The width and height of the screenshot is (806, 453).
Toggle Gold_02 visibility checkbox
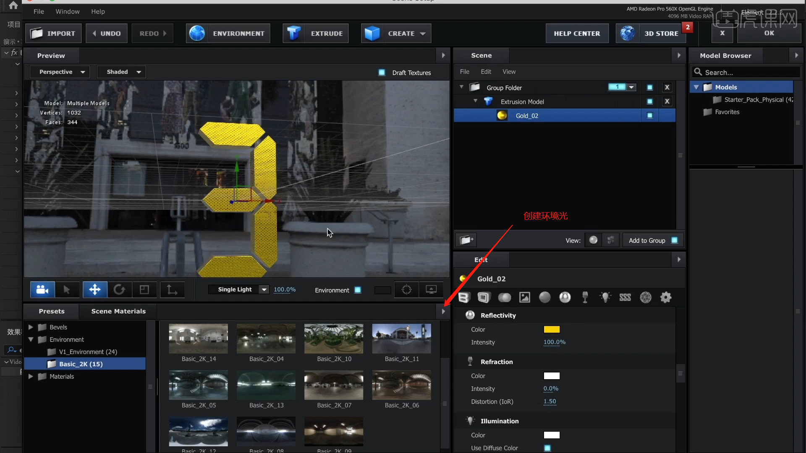coord(650,115)
